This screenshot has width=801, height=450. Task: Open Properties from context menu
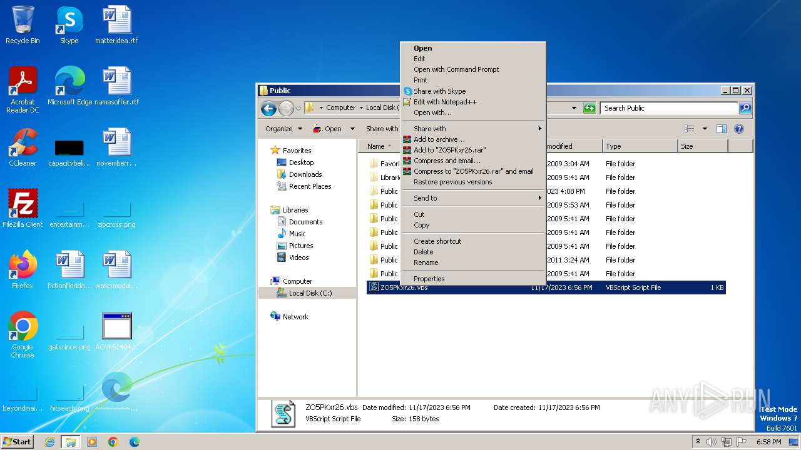(473, 279)
